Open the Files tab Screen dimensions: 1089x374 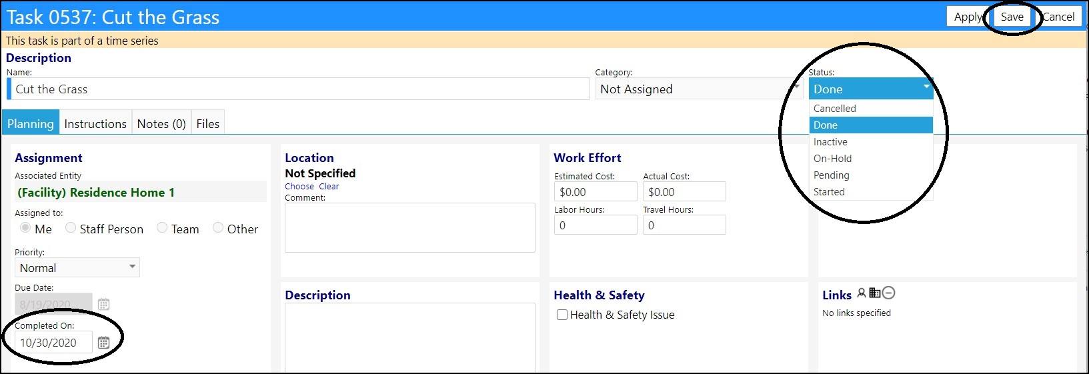[x=208, y=123]
